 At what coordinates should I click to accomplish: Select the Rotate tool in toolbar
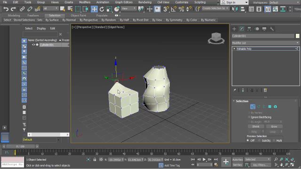point(102,9)
